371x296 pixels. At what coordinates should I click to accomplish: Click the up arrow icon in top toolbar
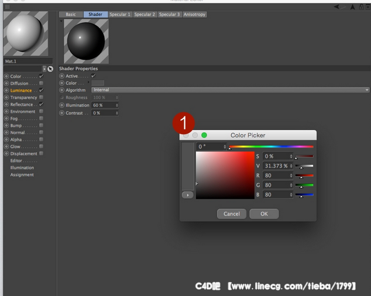352,7
